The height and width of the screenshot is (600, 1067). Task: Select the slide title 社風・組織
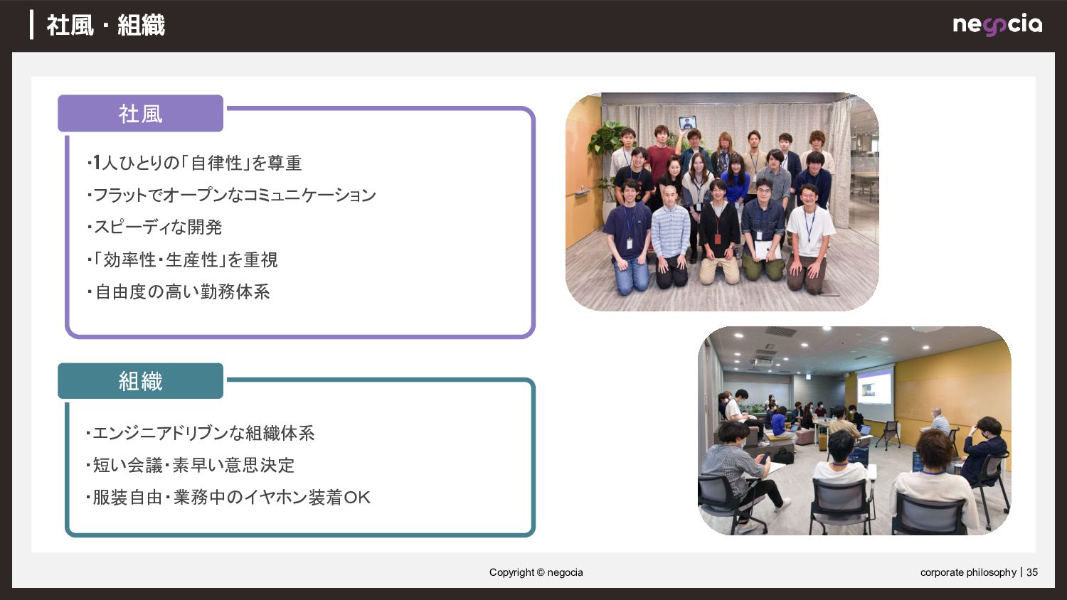tap(105, 26)
